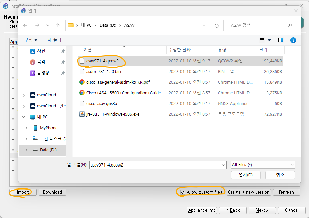Image resolution: width=309 pixels, height=218 pixels.
Task: Expand the Data (D:) tree node
Action: 26,150
